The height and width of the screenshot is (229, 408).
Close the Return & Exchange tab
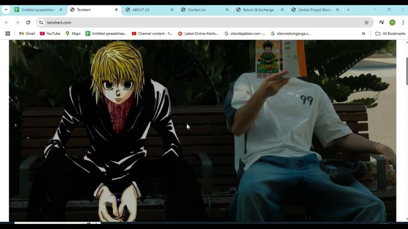[x=282, y=10]
